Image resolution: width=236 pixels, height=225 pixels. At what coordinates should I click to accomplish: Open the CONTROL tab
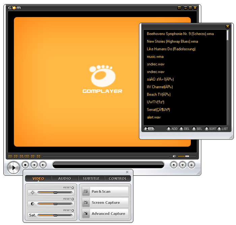click(118, 179)
